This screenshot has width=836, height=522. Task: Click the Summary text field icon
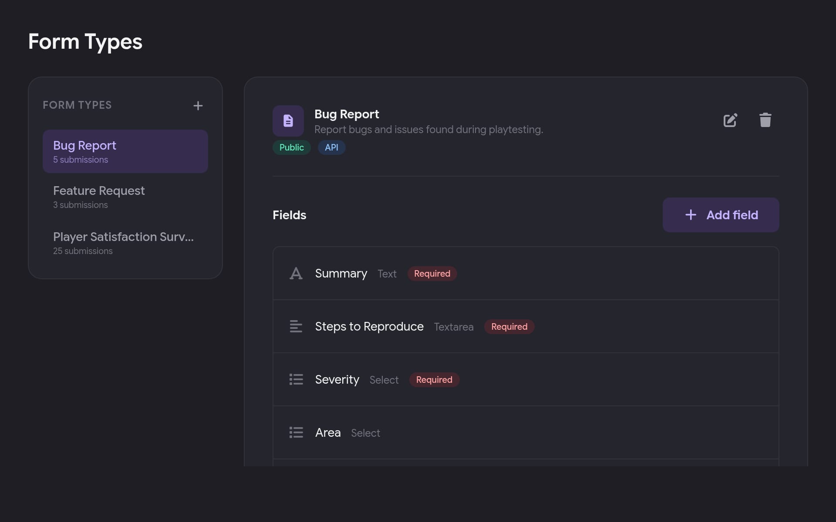click(296, 274)
